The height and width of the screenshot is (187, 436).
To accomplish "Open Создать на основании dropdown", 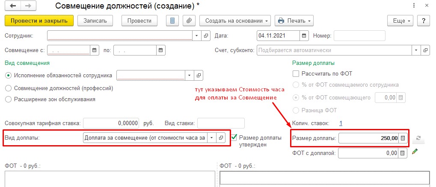I will point(235,21).
